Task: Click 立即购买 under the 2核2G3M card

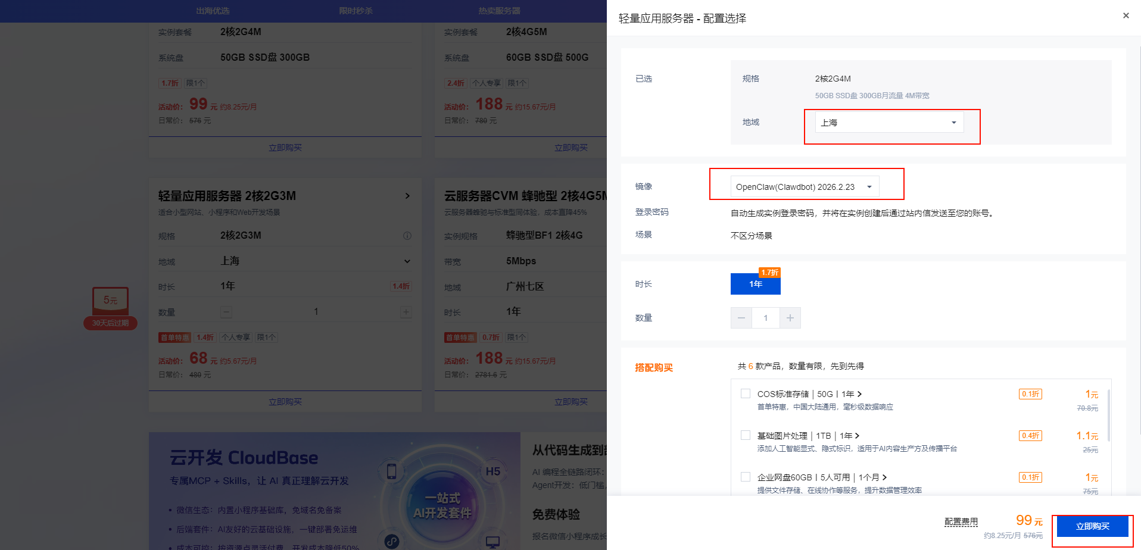Action: (285, 402)
